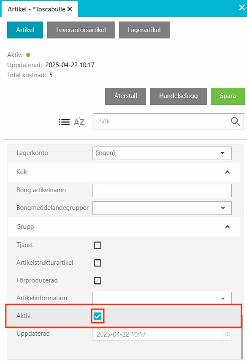Click the list view icon

point(64,122)
